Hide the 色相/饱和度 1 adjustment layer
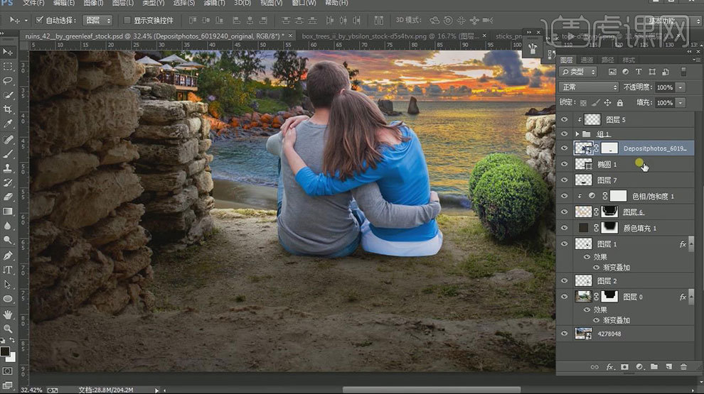704x394 pixels. click(x=565, y=196)
